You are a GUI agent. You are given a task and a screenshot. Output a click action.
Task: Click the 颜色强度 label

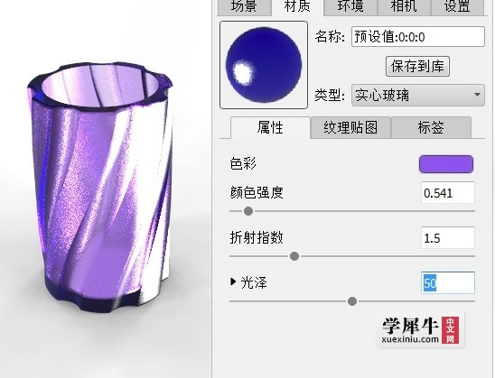(x=257, y=193)
